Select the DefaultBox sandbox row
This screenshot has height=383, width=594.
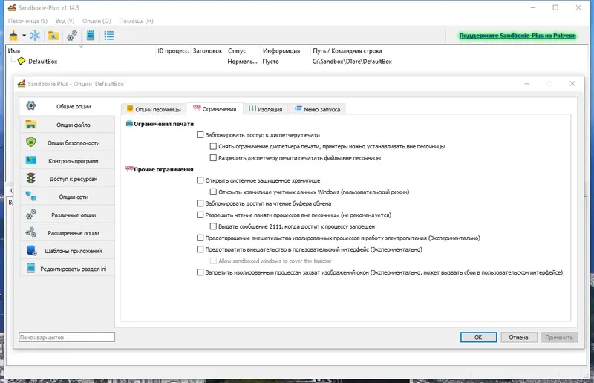[297, 62]
